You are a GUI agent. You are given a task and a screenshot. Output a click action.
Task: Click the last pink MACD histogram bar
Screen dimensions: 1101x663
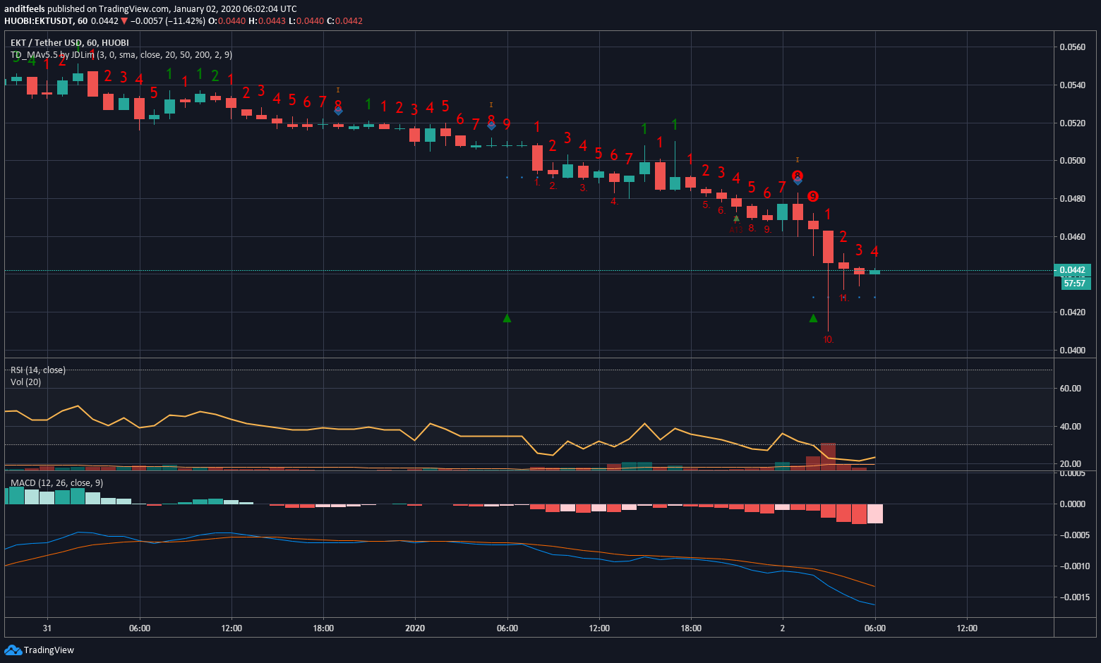(x=875, y=513)
